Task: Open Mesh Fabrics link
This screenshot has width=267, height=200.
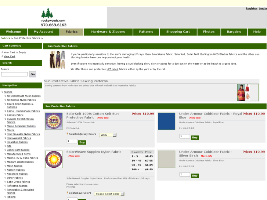Action: [15, 166]
